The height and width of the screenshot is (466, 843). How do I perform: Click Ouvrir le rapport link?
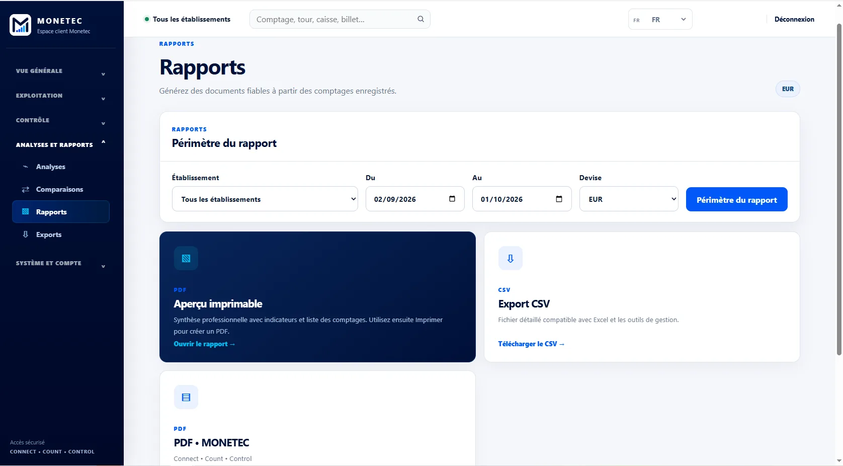pyautogui.click(x=204, y=344)
